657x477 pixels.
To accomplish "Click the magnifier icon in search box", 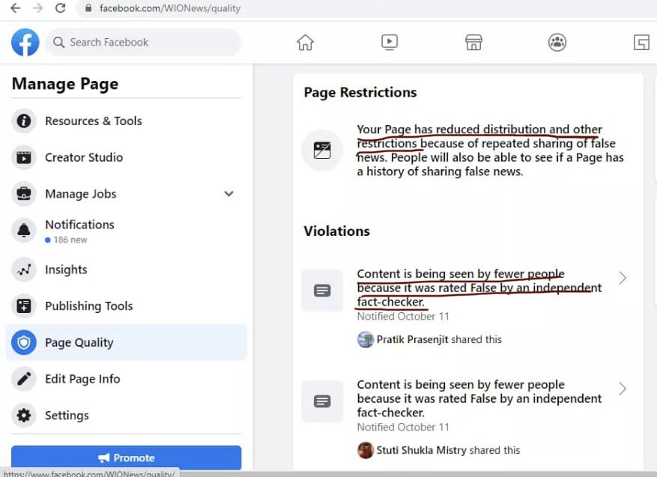I will click(x=58, y=42).
